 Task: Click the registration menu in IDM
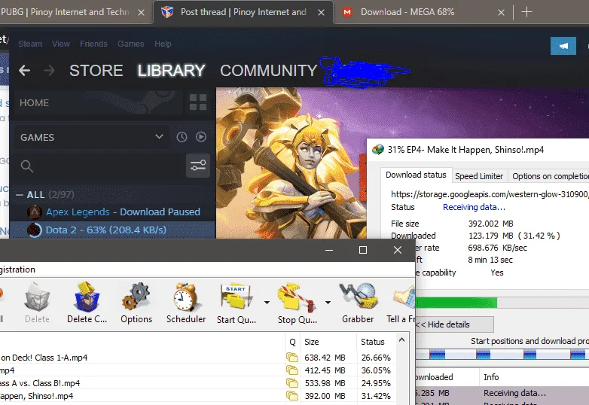pos(17,269)
